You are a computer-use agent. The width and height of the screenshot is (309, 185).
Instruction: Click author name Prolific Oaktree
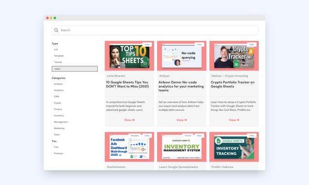222,167
